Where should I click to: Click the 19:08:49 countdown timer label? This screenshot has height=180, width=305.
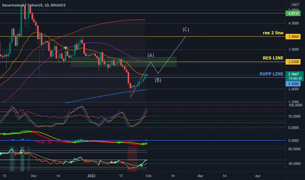295,79
